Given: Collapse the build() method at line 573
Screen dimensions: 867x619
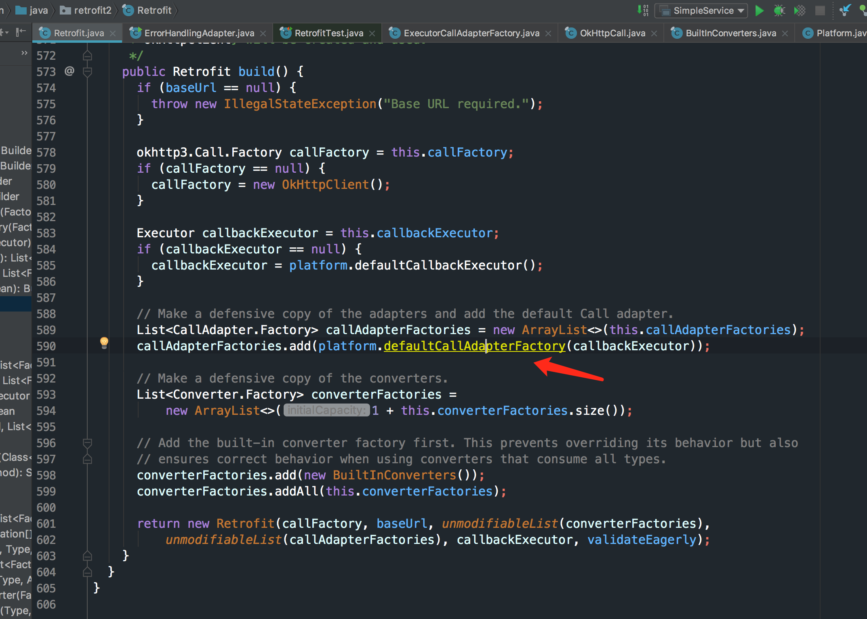Looking at the screenshot, I should pos(87,72).
